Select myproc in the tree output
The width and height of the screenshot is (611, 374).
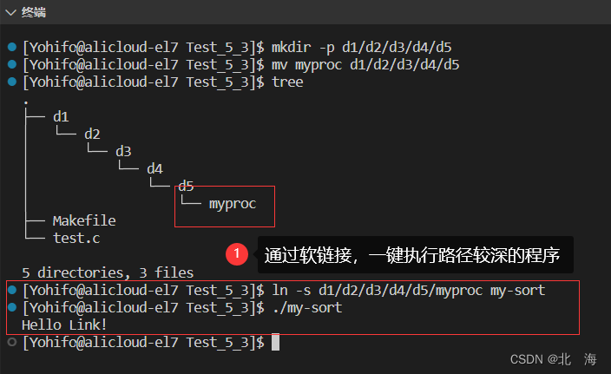(233, 204)
